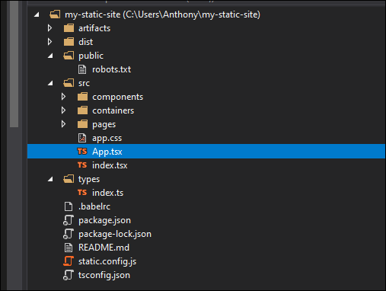The image size is (386, 291).
Task: Click the containers folder icon
Action: [82, 110]
